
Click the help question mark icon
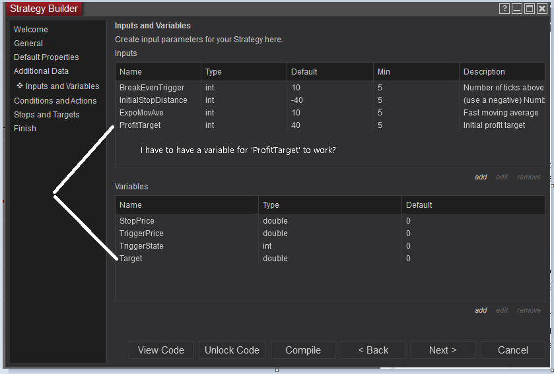point(505,9)
